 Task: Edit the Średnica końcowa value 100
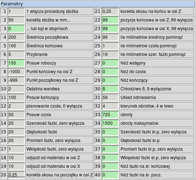(16, 46)
